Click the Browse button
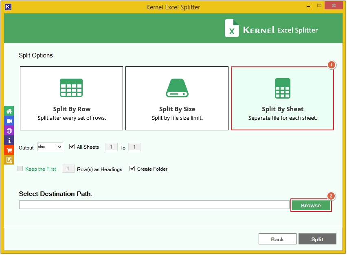This screenshot has height=255, width=347. click(311, 205)
